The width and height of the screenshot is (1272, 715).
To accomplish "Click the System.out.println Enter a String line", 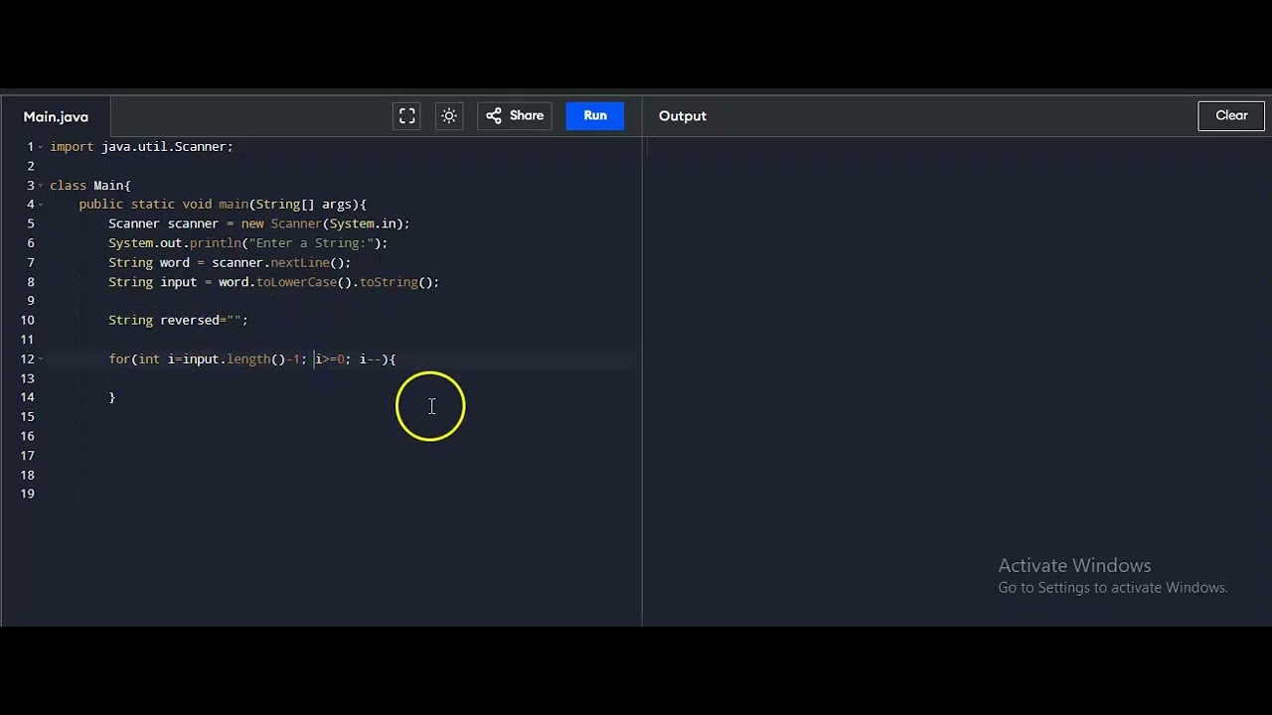I will tap(248, 243).
